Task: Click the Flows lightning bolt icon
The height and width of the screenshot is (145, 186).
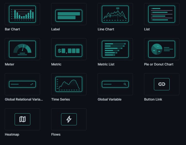Action: (69, 119)
